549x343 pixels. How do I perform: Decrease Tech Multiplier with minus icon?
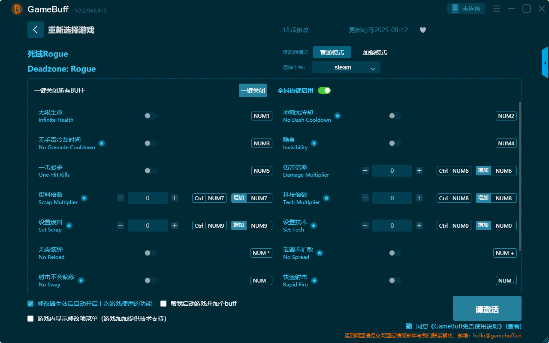365,198
